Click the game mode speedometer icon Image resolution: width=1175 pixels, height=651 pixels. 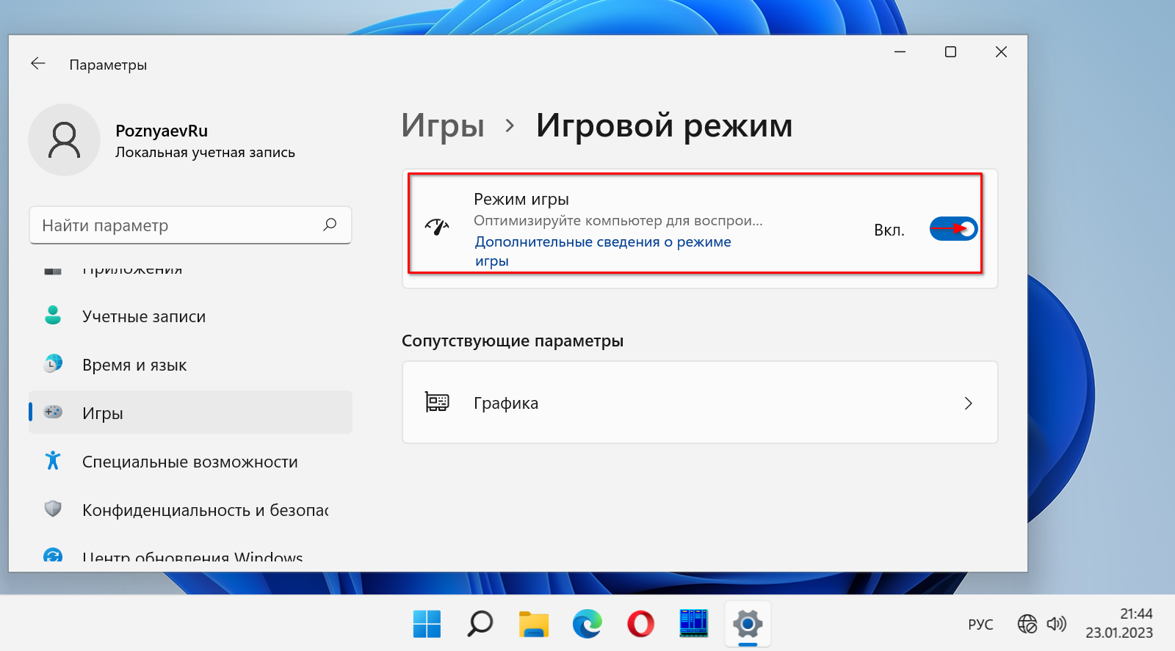tap(437, 227)
